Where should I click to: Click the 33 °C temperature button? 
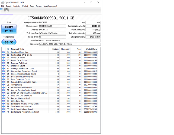[x=9, y=42]
